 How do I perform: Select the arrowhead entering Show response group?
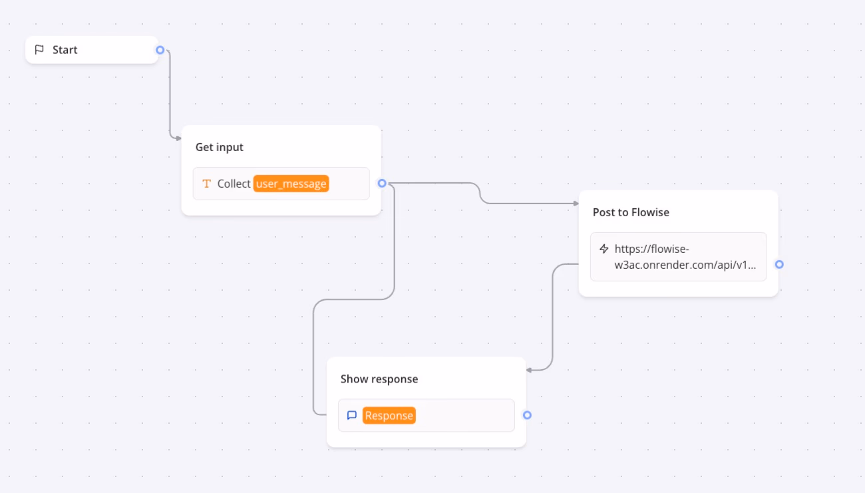pos(530,369)
